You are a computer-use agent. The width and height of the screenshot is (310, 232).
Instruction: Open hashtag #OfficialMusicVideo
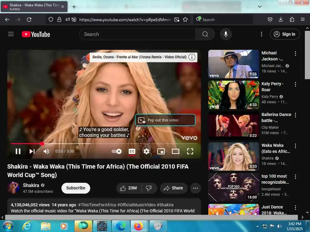click(137, 205)
